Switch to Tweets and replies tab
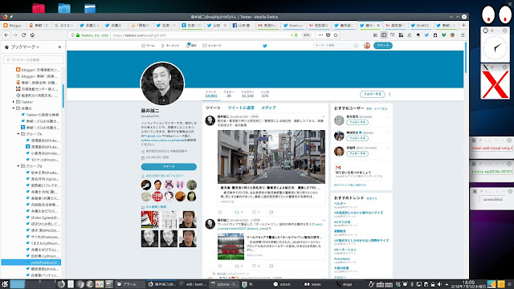The image size is (514, 289). 241,108
